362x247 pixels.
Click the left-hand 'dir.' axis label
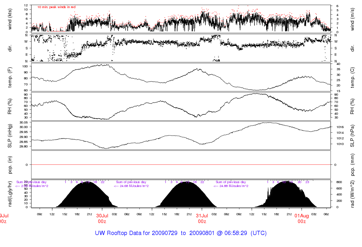pyautogui.click(x=10, y=48)
